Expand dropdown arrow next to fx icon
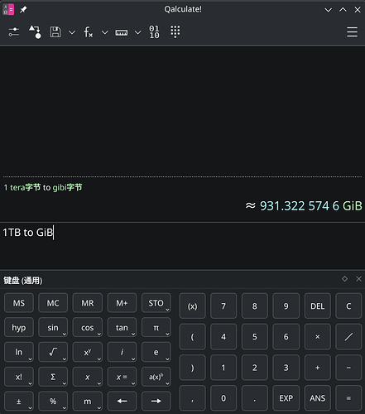The width and height of the screenshot is (365, 414). 105,32
